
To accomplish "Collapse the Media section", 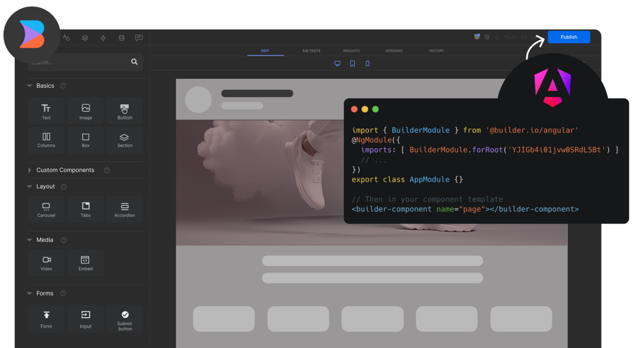I will 30,240.
